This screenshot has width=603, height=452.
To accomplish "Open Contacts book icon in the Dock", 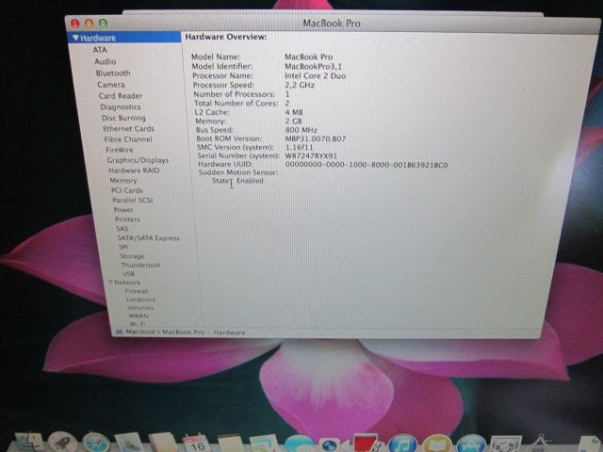I will click(163, 443).
